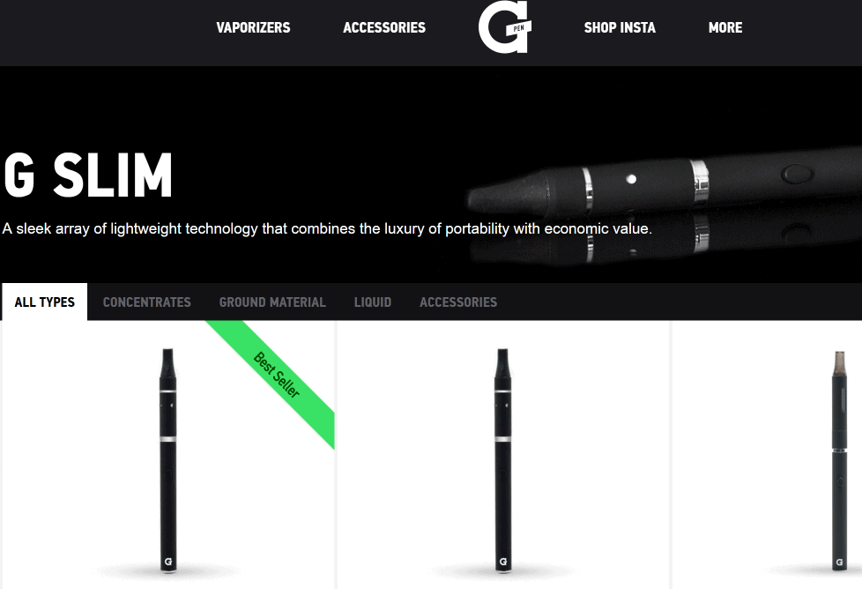Open the Accessories nav menu
Image resolution: width=862 pixels, height=589 pixels.
click(384, 27)
